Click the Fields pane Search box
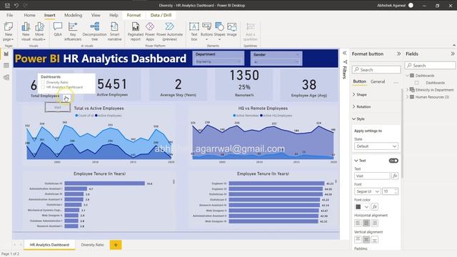 430,66
